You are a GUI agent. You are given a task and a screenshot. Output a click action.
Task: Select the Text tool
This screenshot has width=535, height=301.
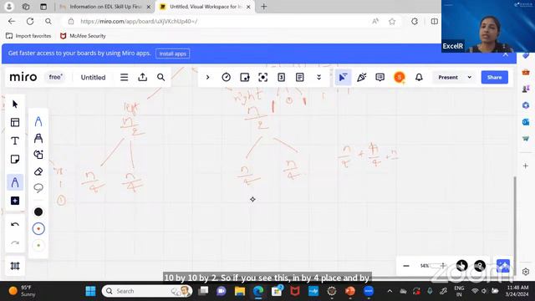click(x=15, y=140)
